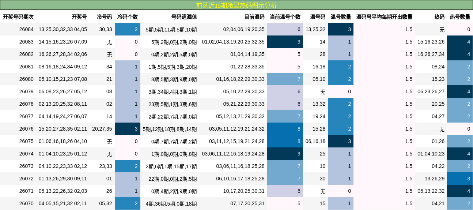
Task: Select cold numbers cell 20,27,35
Action: pyautogui.click(x=102, y=129)
